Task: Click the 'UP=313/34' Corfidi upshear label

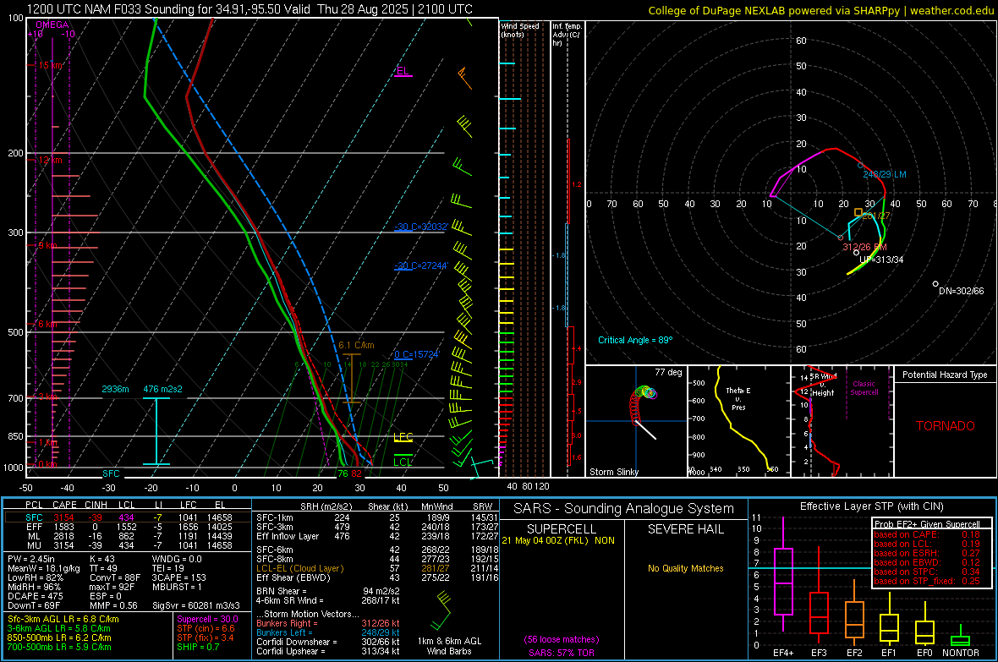Action: click(881, 260)
